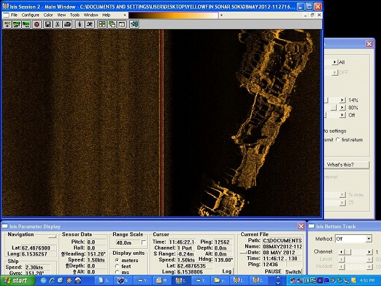Click the small button in Navigation group header
The width and height of the screenshot is (381, 286).
click(52, 237)
